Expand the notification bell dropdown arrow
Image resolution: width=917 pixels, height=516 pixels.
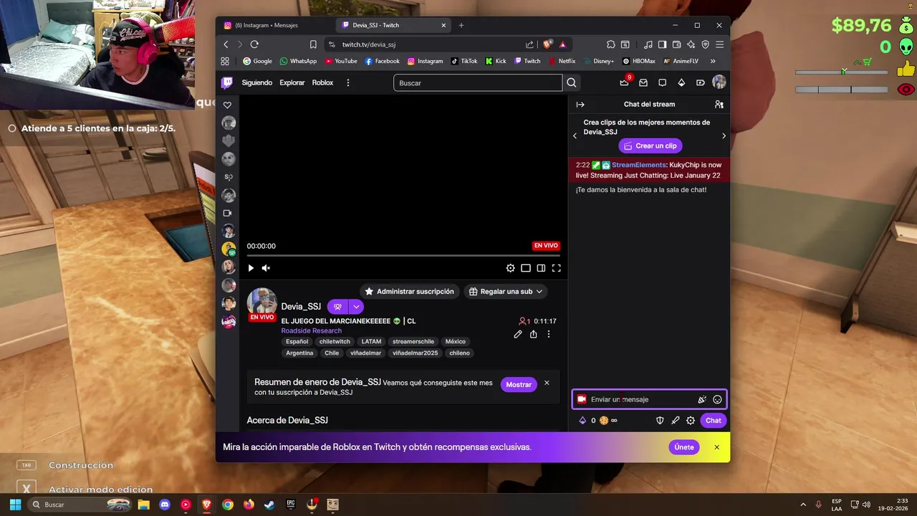click(x=356, y=307)
